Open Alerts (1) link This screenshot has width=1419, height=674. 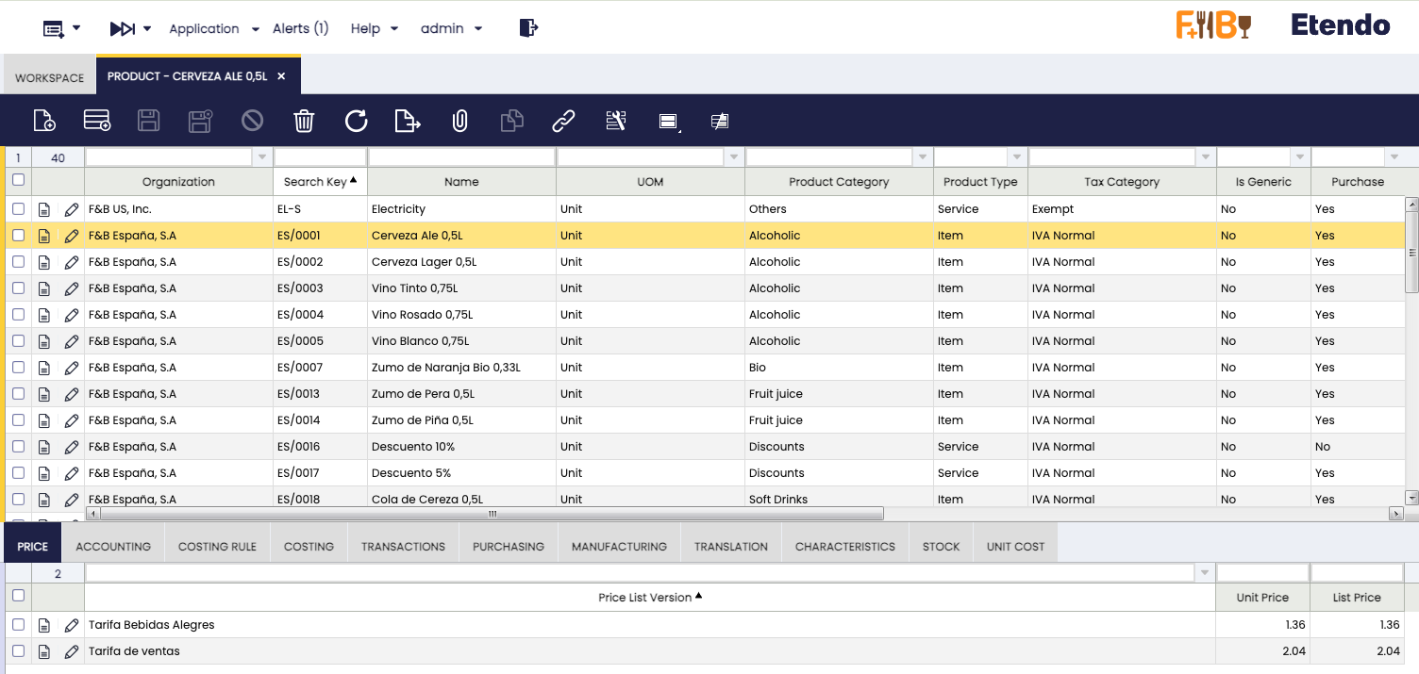click(300, 28)
